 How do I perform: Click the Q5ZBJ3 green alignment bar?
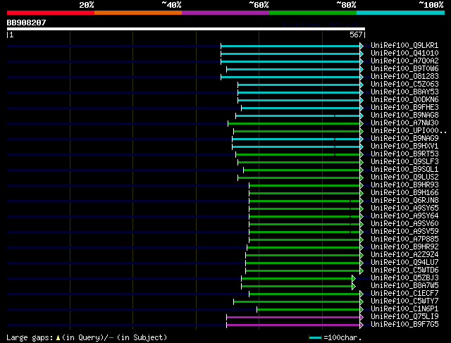pos(297,279)
